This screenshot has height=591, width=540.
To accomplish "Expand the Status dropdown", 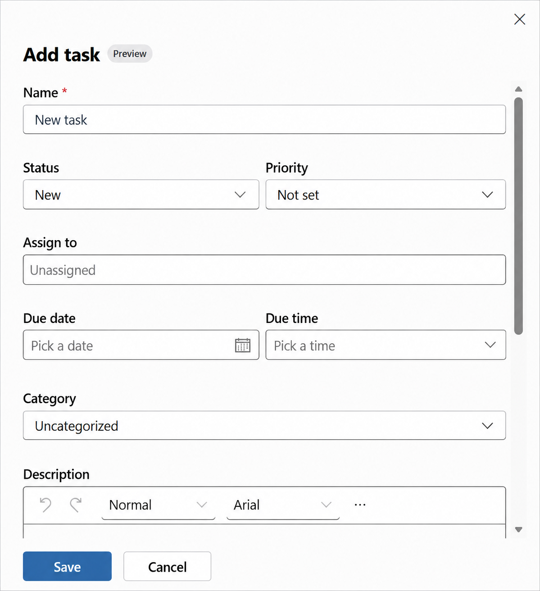I will pyautogui.click(x=141, y=195).
